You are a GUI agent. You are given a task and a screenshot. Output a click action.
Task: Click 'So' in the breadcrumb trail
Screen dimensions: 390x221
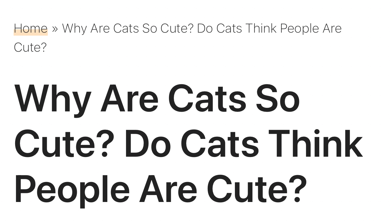point(150,28)
